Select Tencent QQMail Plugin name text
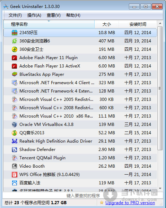 pyautogui.click(x=42, y=158)
